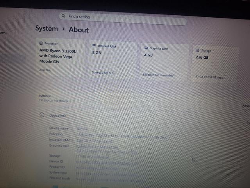Click the Storage card title
The height and width of the screenshot is (188, 250).
click(x=206, y=51)
